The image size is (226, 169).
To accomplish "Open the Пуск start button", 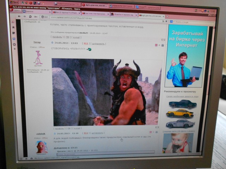I will pyautogui.click(x=14, y=2).
